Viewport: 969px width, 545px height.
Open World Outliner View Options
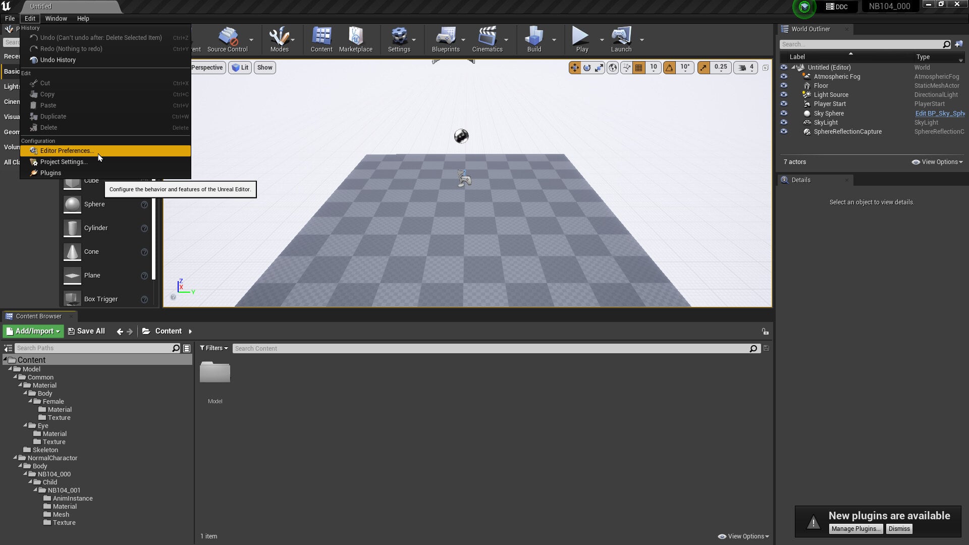point(937,162)
